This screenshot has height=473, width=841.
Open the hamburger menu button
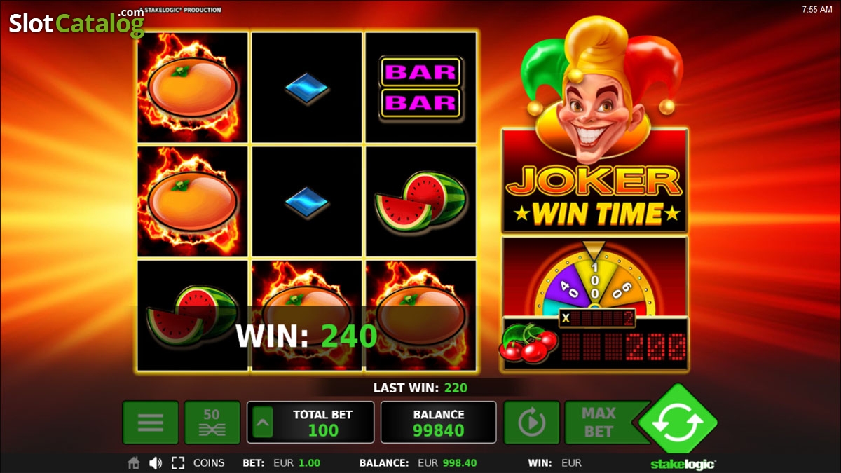[x=151, y=423]
